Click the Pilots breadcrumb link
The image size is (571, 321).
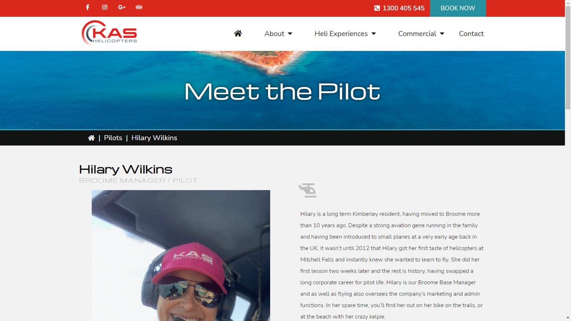[x=113, y=138]
